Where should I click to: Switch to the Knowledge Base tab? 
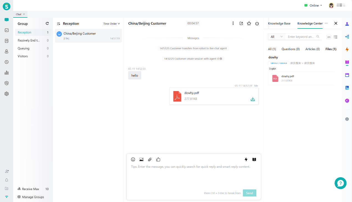click(x=279, y=24)
